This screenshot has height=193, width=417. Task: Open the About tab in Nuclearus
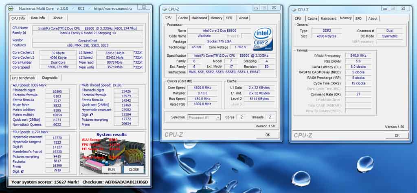(x=58, y=18)
